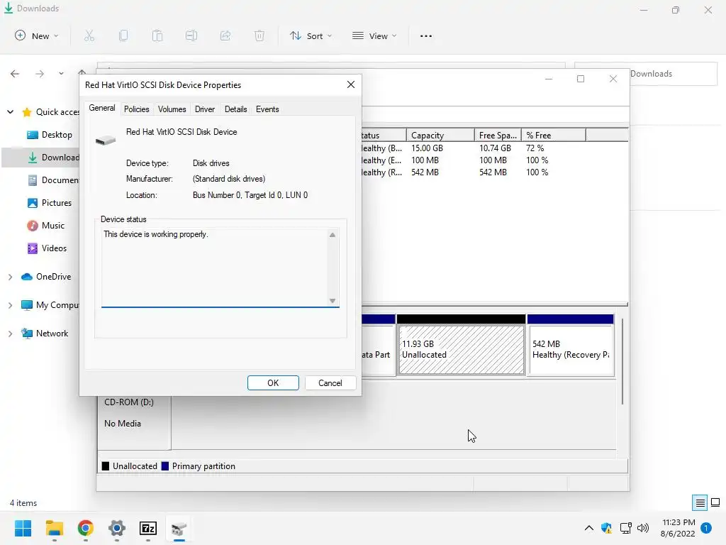Close the Disk Device Properties dialog
726x545 pixels.
[351, 84]
